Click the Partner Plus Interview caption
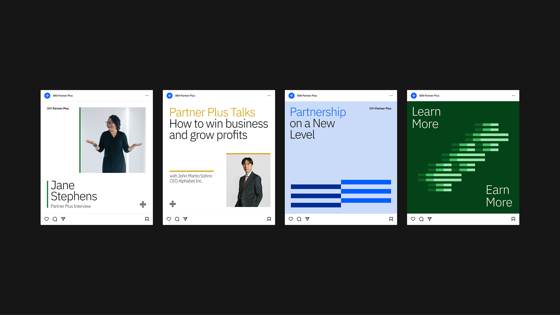 click(71, 206)
